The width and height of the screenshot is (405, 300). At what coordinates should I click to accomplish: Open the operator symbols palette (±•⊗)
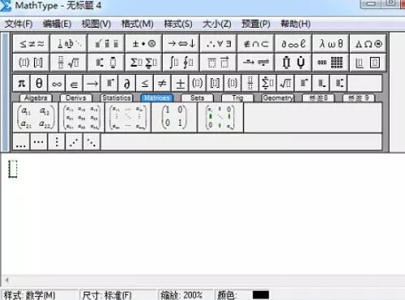pyautogui.click(x=143, y=43)
